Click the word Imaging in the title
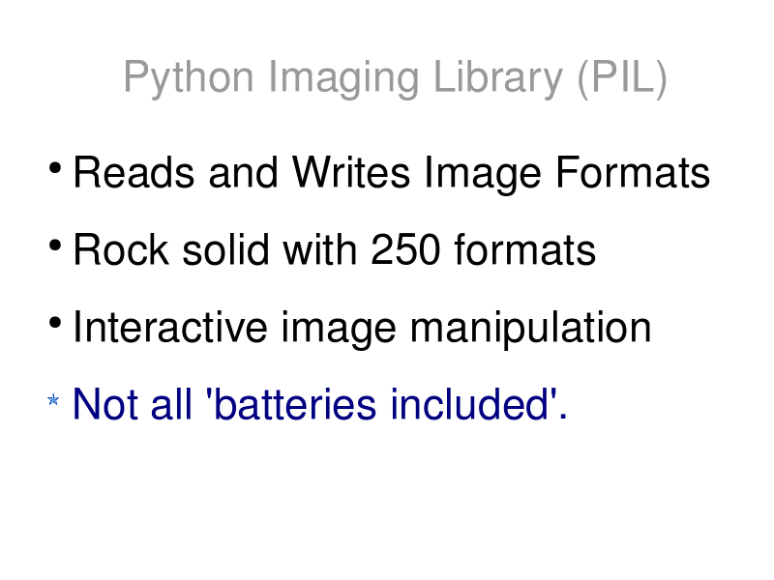774x580 pixels. coord(343,78)
